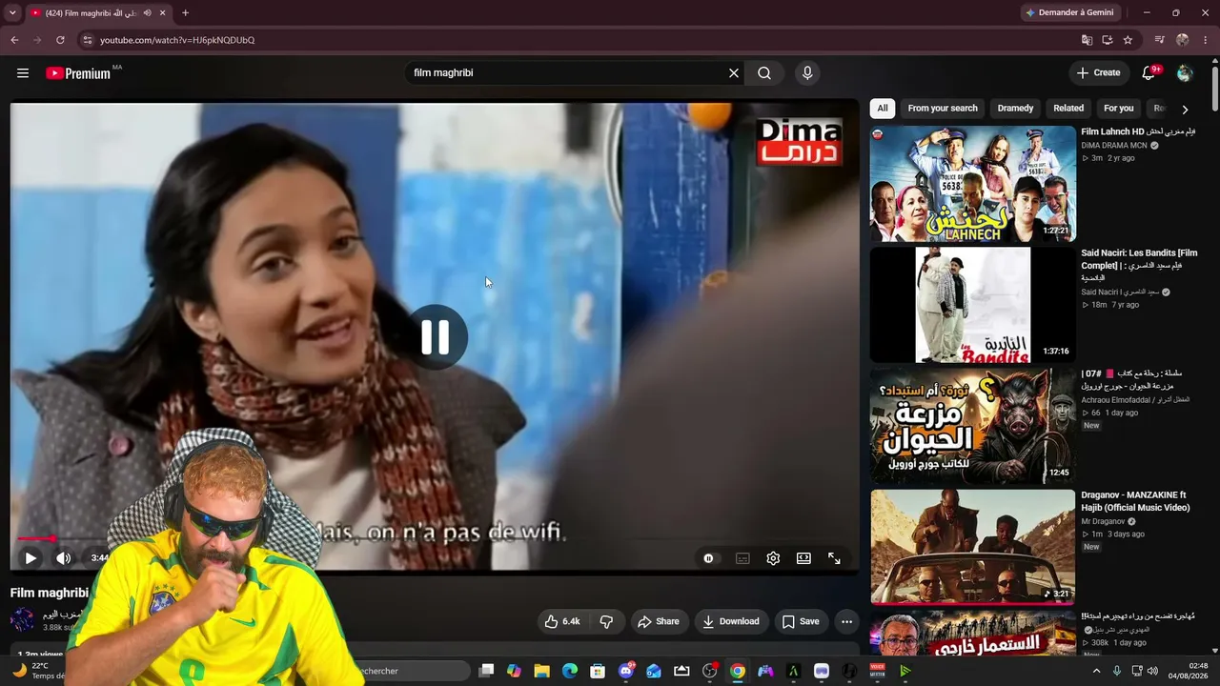Open the translate page icon
Image resolution: width=1220 pixels, height=686 pixels.
pos(1087,40)
